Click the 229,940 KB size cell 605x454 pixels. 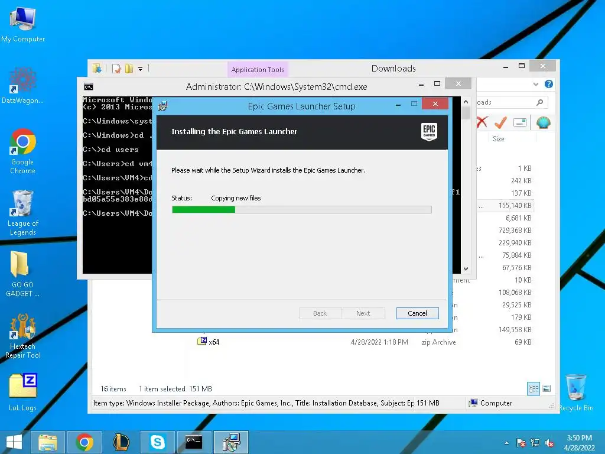[x=515, y=243]
